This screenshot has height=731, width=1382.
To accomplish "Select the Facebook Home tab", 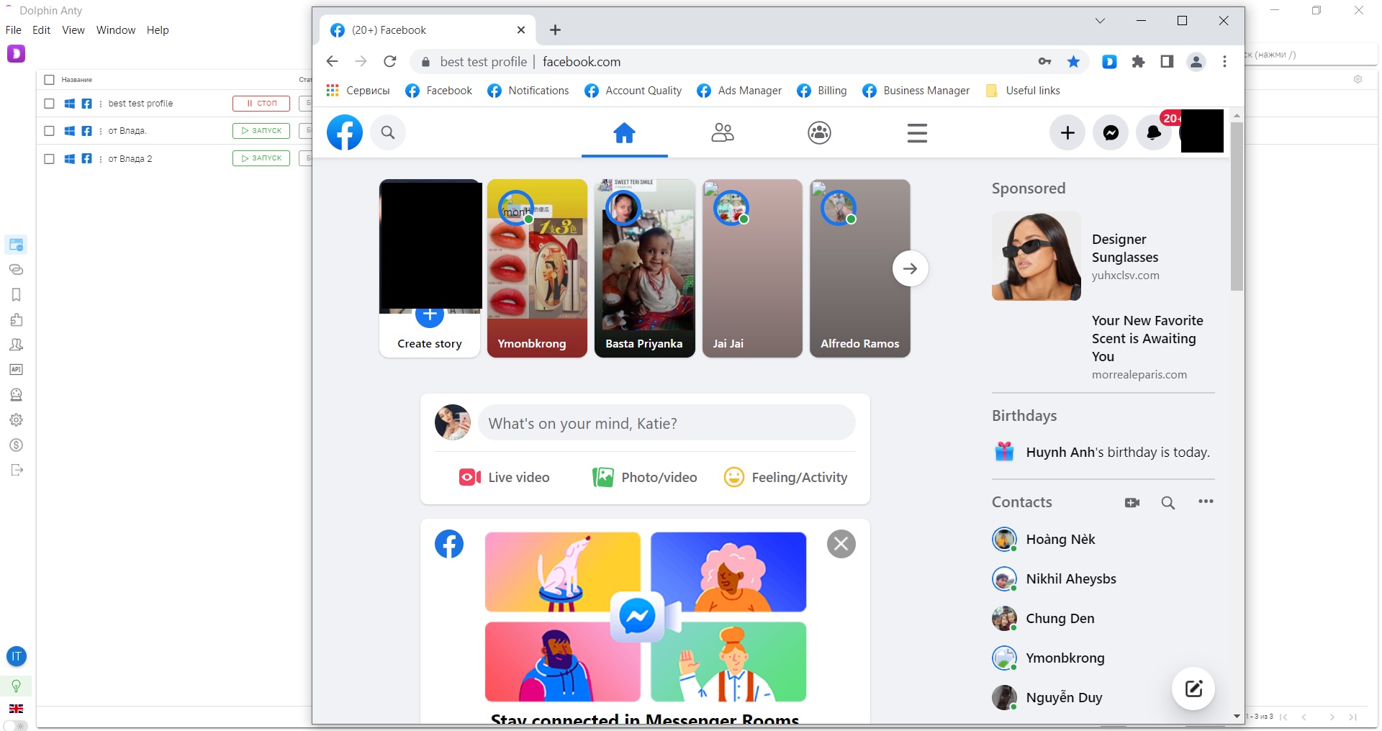I will pyautogui.click(x=624, y=133).
